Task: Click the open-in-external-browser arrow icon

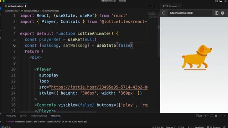Action: [x=216, y=13]
